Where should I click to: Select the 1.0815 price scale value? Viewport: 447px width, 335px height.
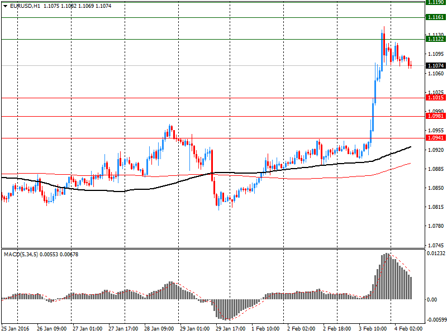click(436, 207)
